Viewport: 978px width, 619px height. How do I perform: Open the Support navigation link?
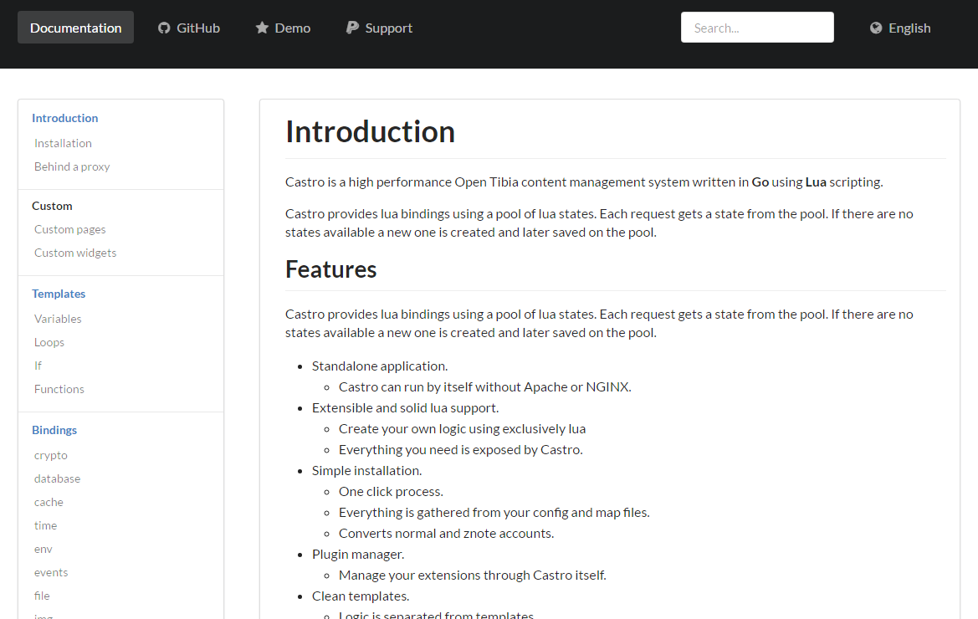point(379,28)
